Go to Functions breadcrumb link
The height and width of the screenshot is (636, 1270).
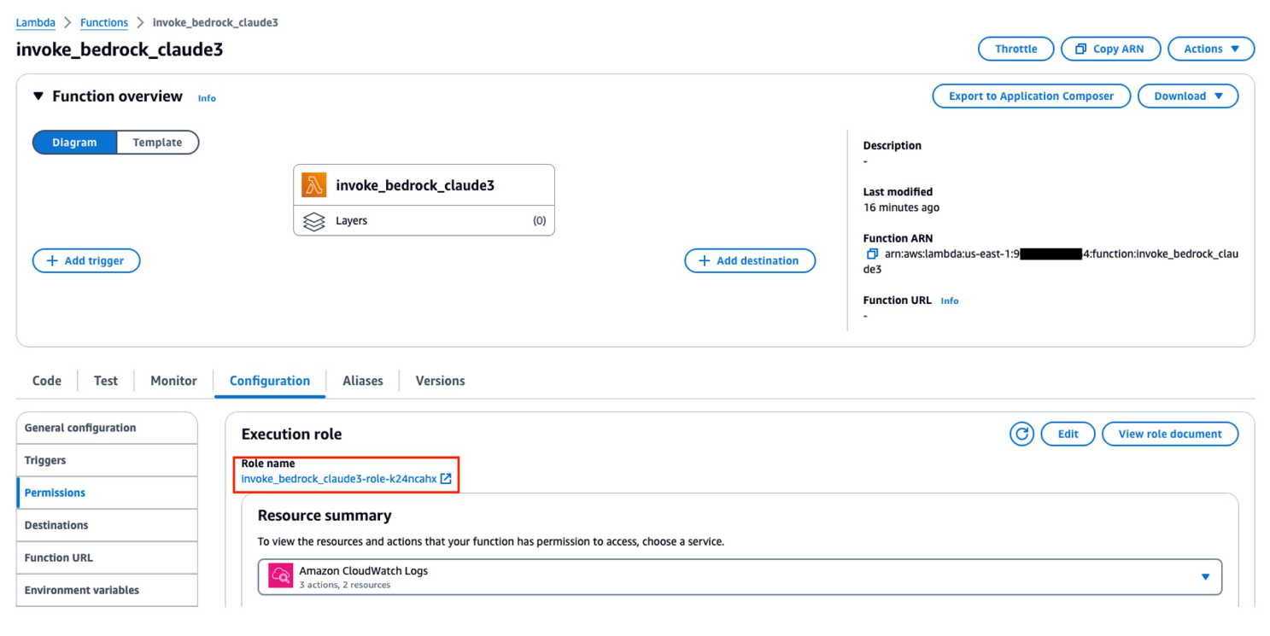104,22
